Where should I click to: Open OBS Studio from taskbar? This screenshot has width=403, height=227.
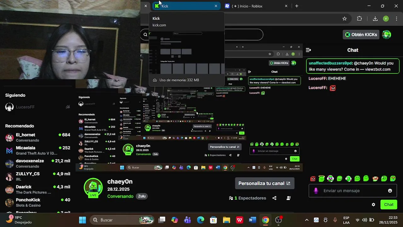click(x=279, y=220)
